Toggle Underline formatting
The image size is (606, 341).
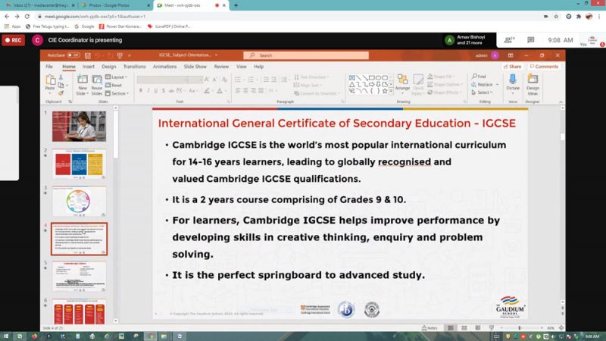(x=156, y=90)
